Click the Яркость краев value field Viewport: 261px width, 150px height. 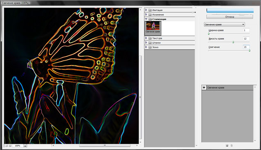click(246, 39)
